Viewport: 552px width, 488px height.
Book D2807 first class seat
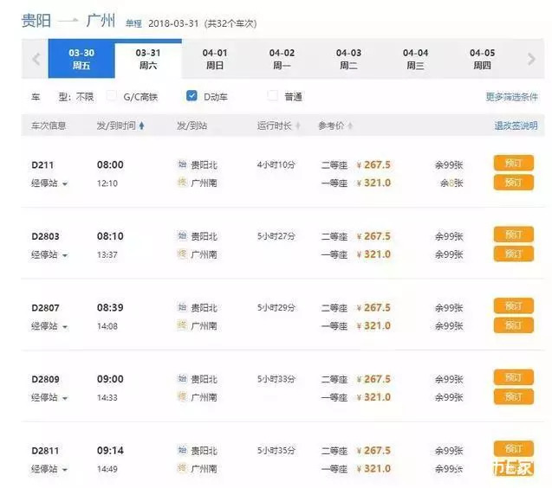coord(514,325)
